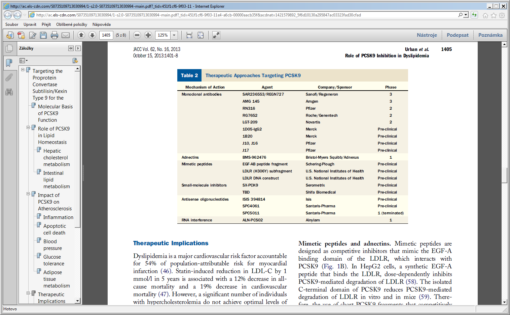The width and height of the screenshot is (510, 315).
Task: Open the Nápověda menu
Action: pos(102,24)
